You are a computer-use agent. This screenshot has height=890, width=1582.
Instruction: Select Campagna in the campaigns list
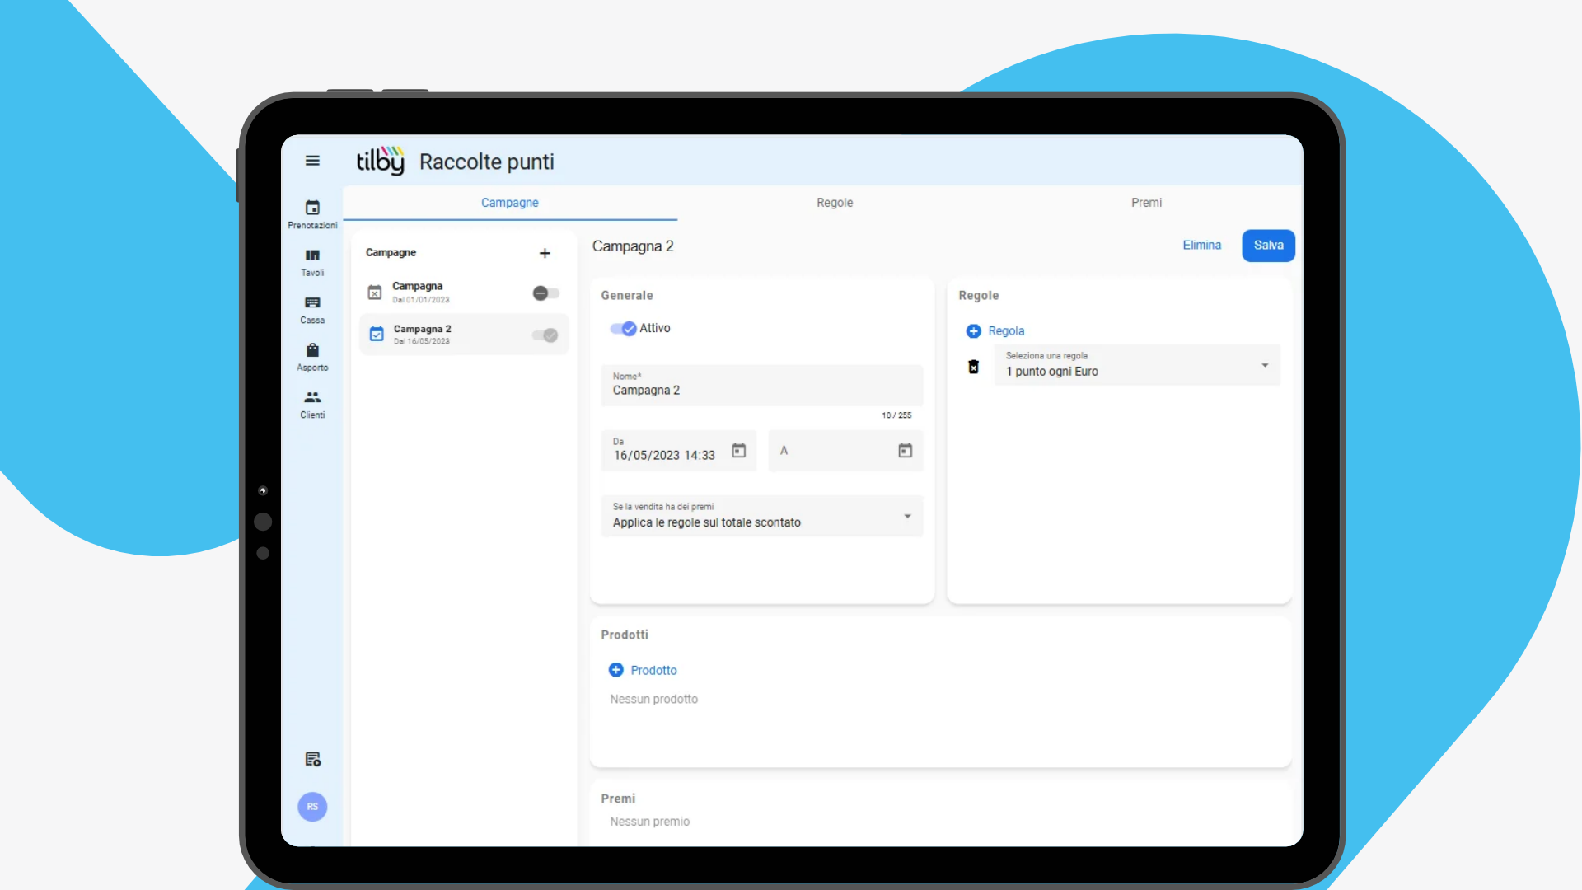[x=464, y=293]
